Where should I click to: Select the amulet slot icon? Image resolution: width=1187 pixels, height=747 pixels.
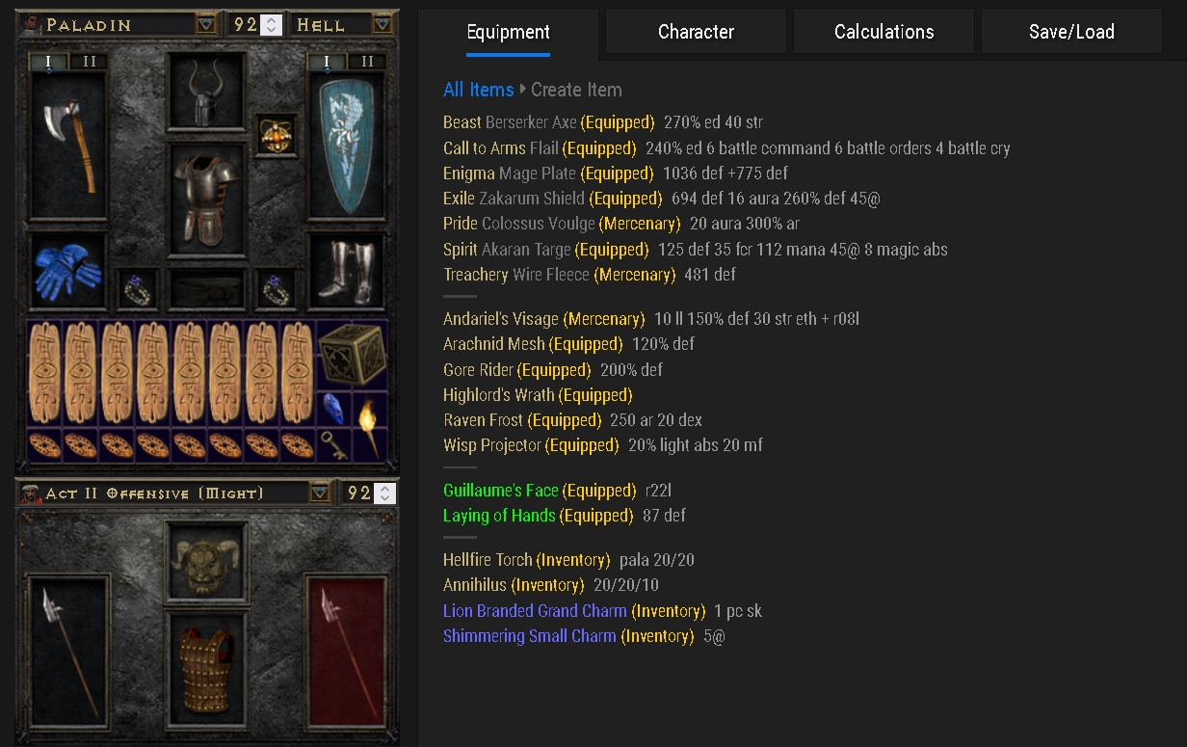(x=277, y=136)
